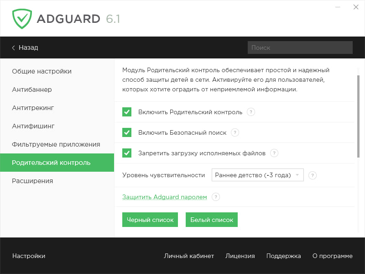Click help icon next to sensitivity level dropdown
The width and height of the screenshot is (365, 274).
click(x=313, y=175)
